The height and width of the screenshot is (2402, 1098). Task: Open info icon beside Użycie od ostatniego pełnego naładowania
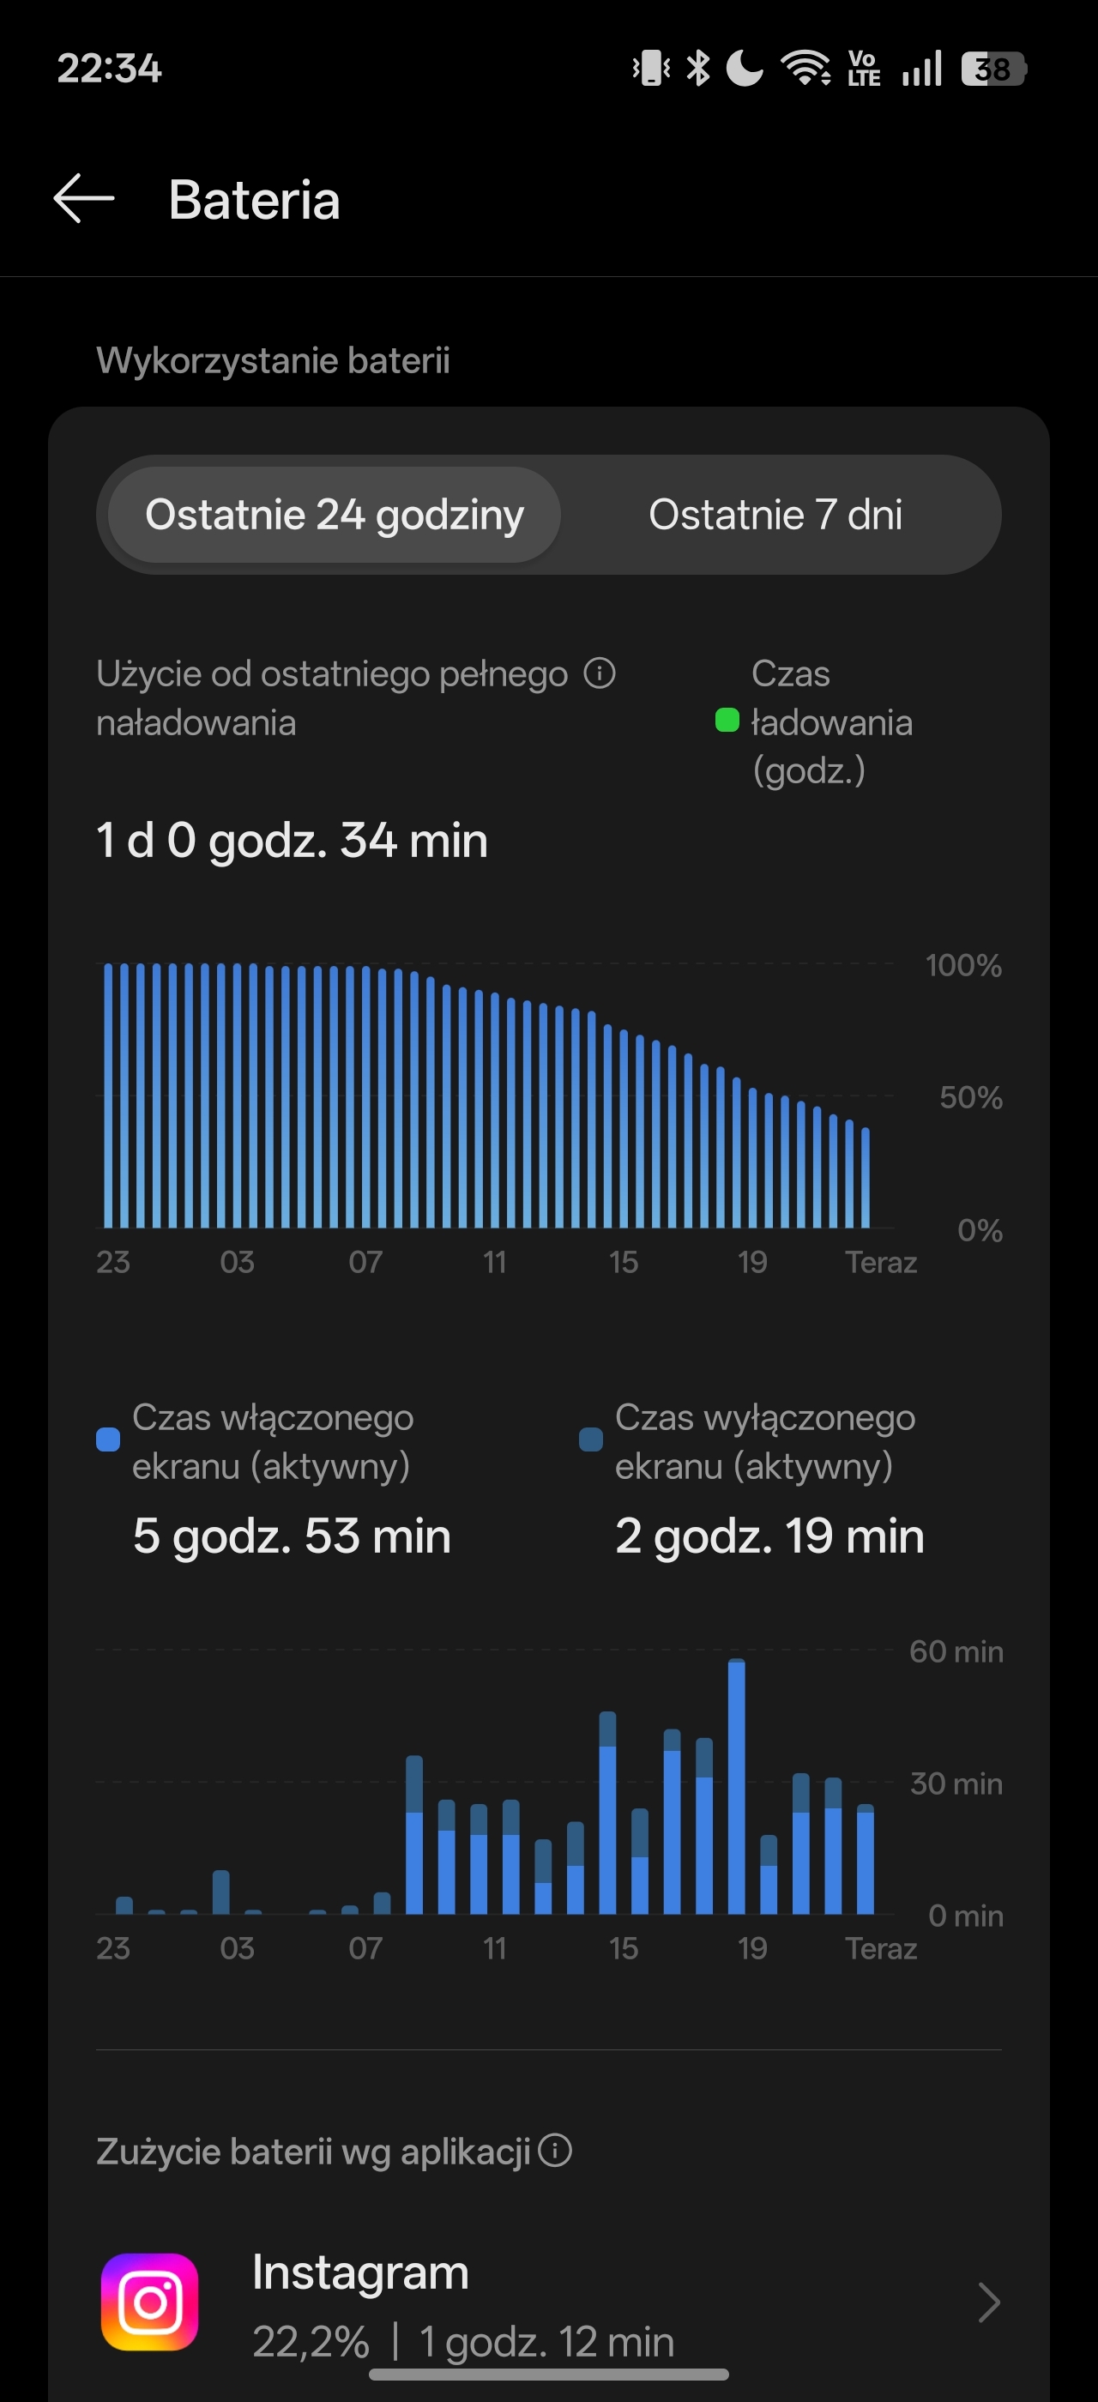pyautogui.click(x=600, y=673)
